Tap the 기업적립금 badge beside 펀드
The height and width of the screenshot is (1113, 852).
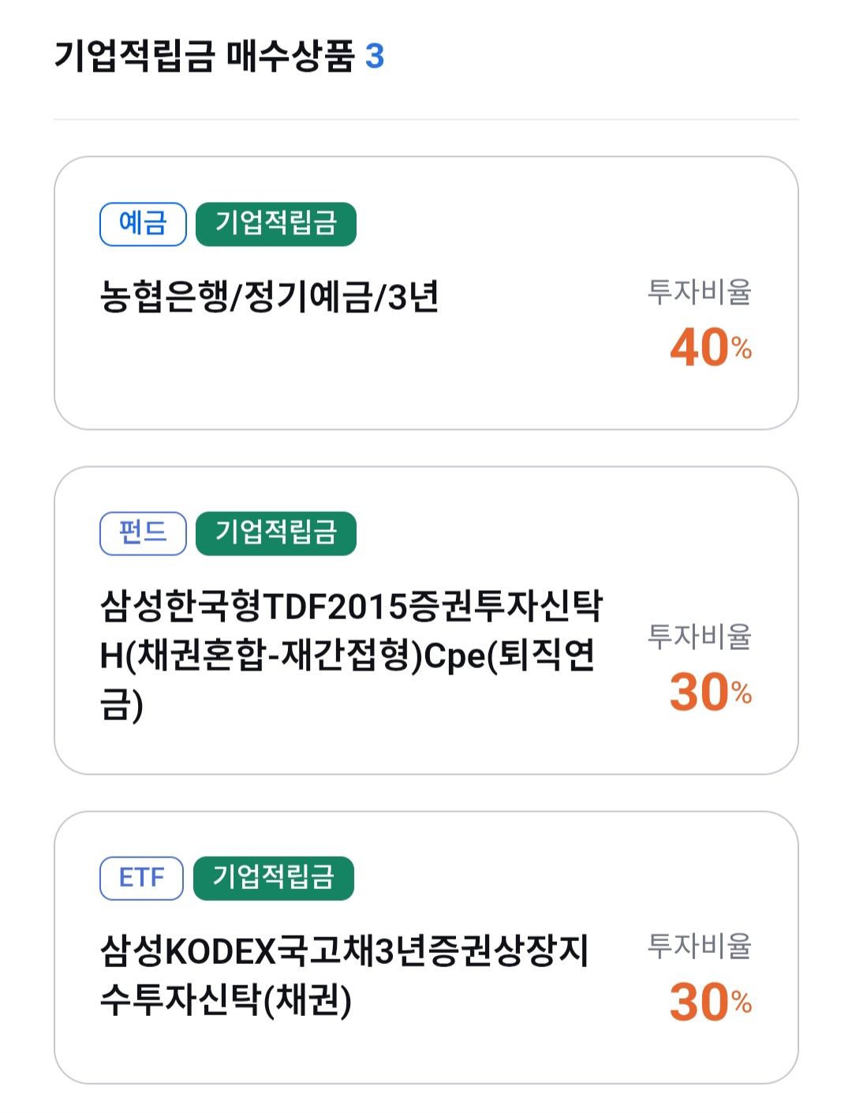[276, 533]
